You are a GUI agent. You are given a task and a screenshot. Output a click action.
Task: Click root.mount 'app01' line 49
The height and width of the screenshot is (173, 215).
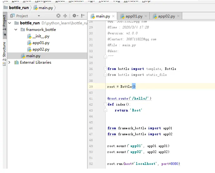(x=138, y=146)
